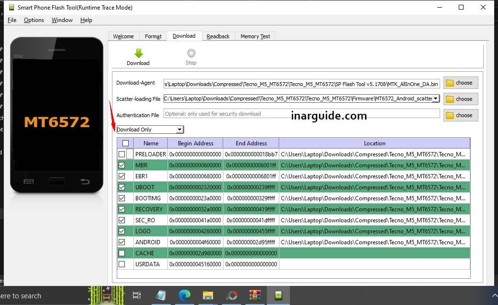The width and height of the screenshot is (498, 305).
Task: Click the RECOVERY name cell
Action: pyautogui.click(x=151, y=209)
